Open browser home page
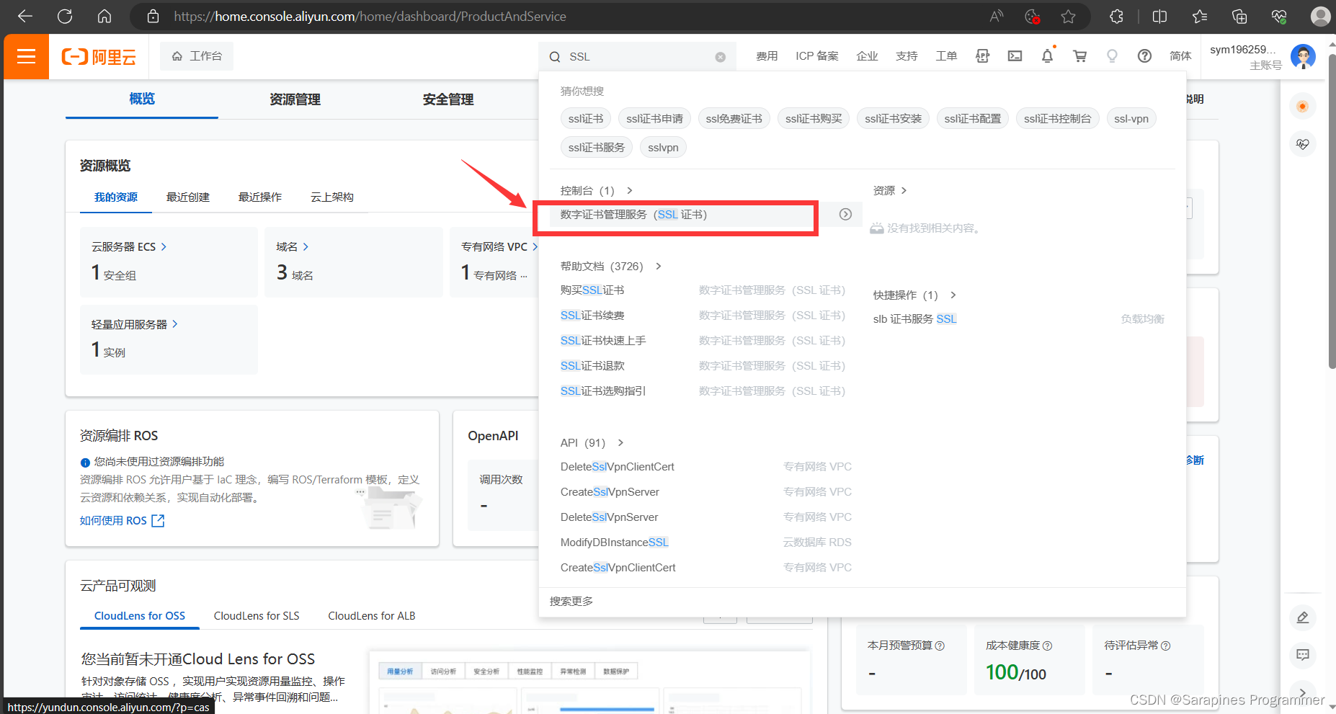 coord(104,16)
